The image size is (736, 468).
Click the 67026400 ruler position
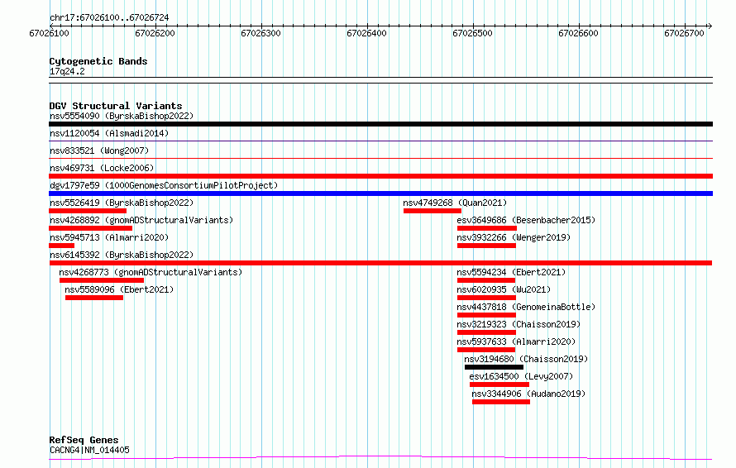tap(366, 33)
